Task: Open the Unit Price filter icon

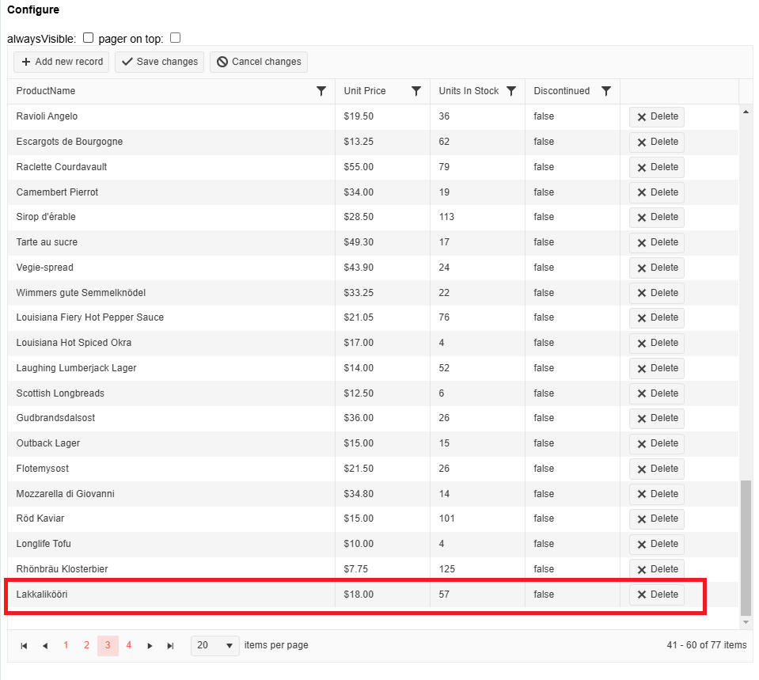Action: (x=416, y=91)
